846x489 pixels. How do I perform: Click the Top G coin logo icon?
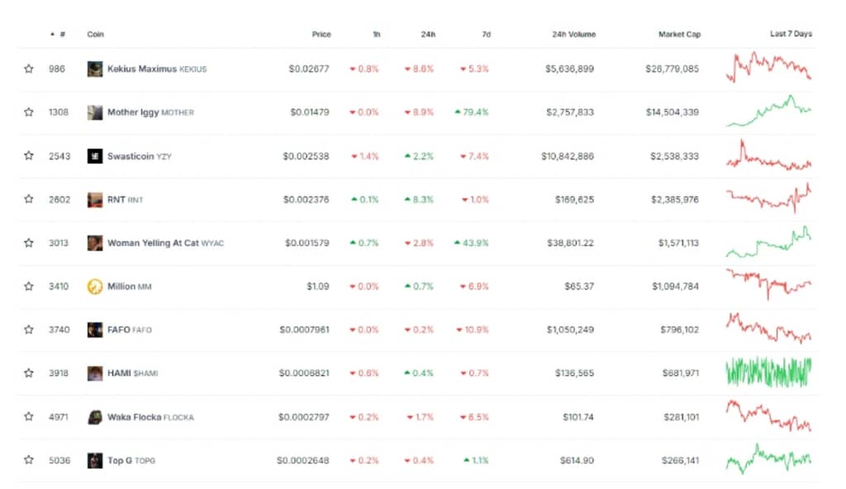coord(95,460)
